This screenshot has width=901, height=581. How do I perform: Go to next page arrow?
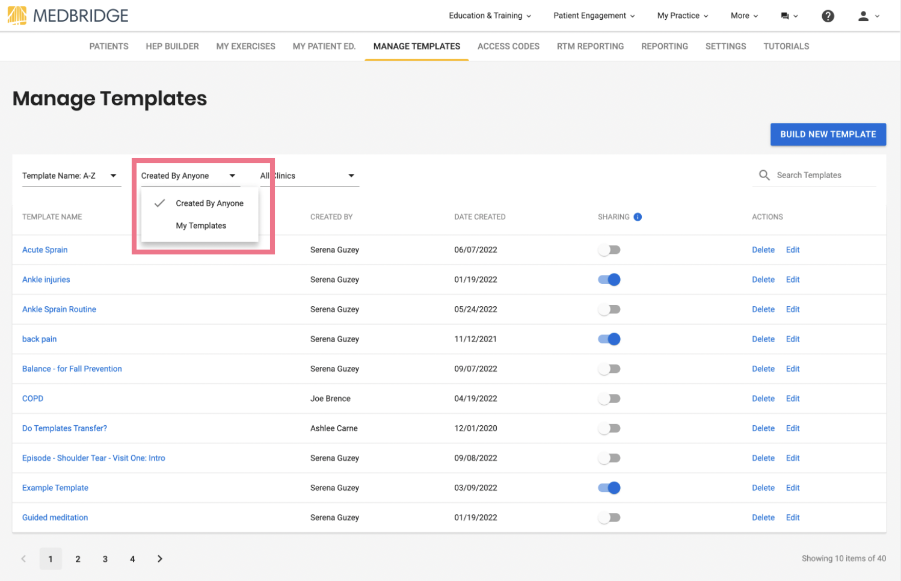point(159,559)
